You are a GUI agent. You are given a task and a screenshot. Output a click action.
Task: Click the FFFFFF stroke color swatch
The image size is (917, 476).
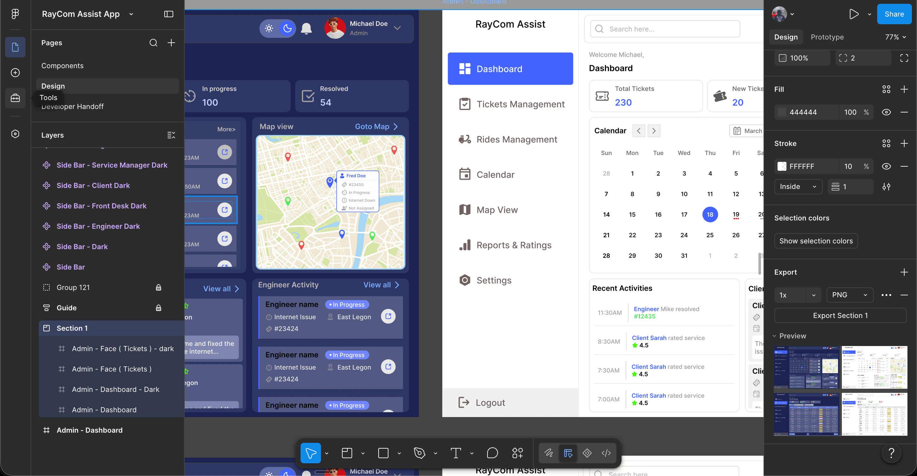click(x=782, y=166)
